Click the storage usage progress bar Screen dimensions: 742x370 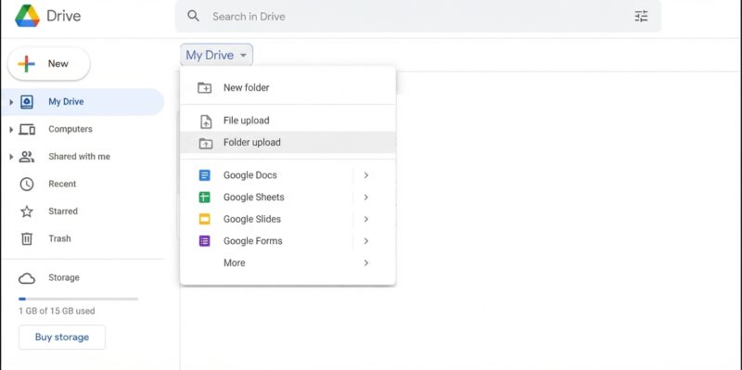coord(78,299)
